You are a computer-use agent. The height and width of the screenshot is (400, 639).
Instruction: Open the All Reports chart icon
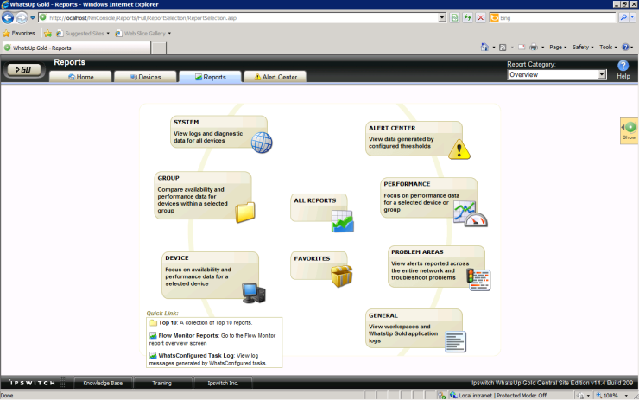point(342,221)
